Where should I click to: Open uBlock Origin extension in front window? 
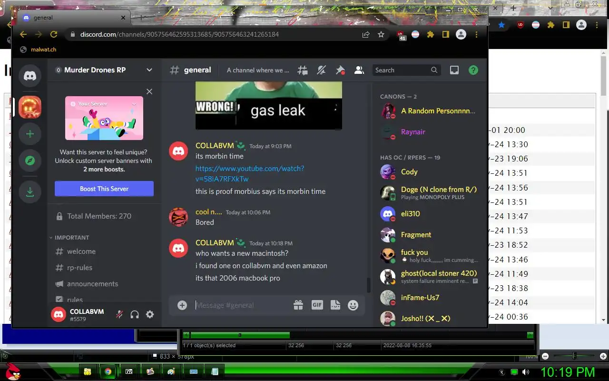tap(401, 35)
